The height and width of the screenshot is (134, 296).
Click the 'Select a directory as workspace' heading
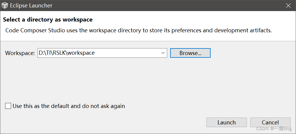coord(48,19)
